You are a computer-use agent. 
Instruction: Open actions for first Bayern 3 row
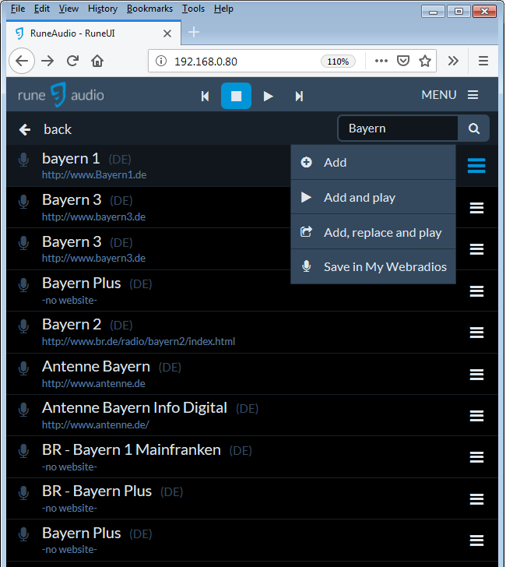pos(476,207)
